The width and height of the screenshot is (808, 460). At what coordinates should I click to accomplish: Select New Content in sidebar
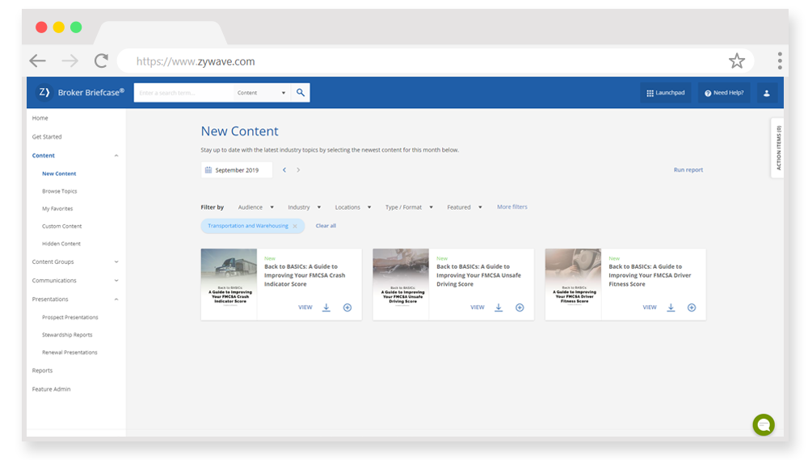(x=59, y=174)
